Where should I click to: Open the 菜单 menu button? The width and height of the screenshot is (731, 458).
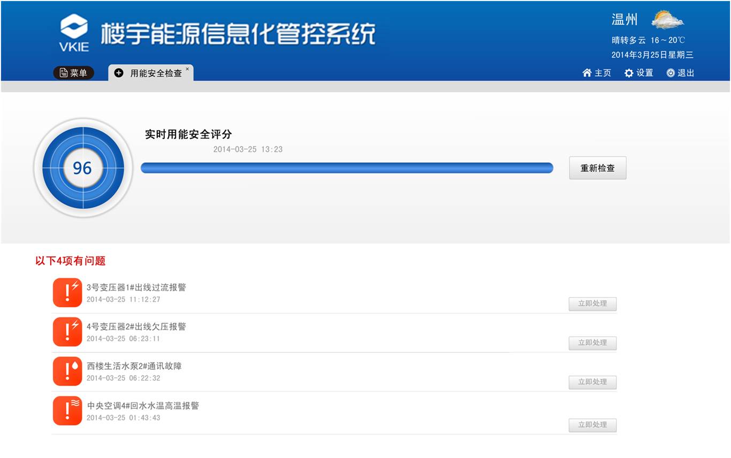coord(74,73)
